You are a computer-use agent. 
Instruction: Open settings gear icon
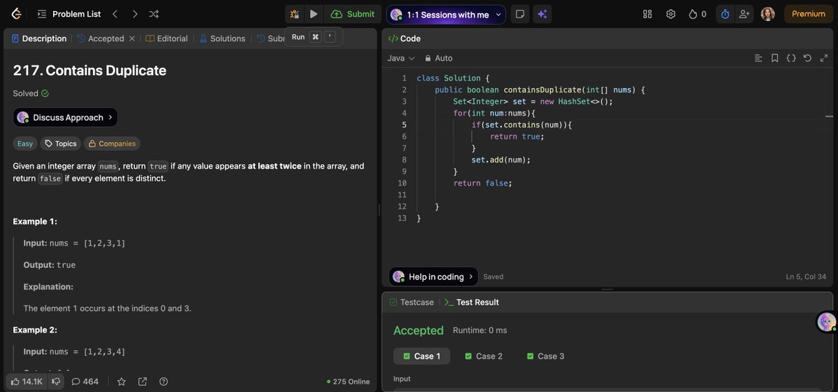click(671, 14)
